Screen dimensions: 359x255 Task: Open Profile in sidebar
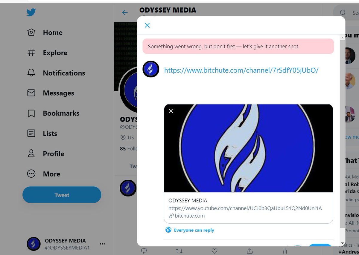click(45, 154)
